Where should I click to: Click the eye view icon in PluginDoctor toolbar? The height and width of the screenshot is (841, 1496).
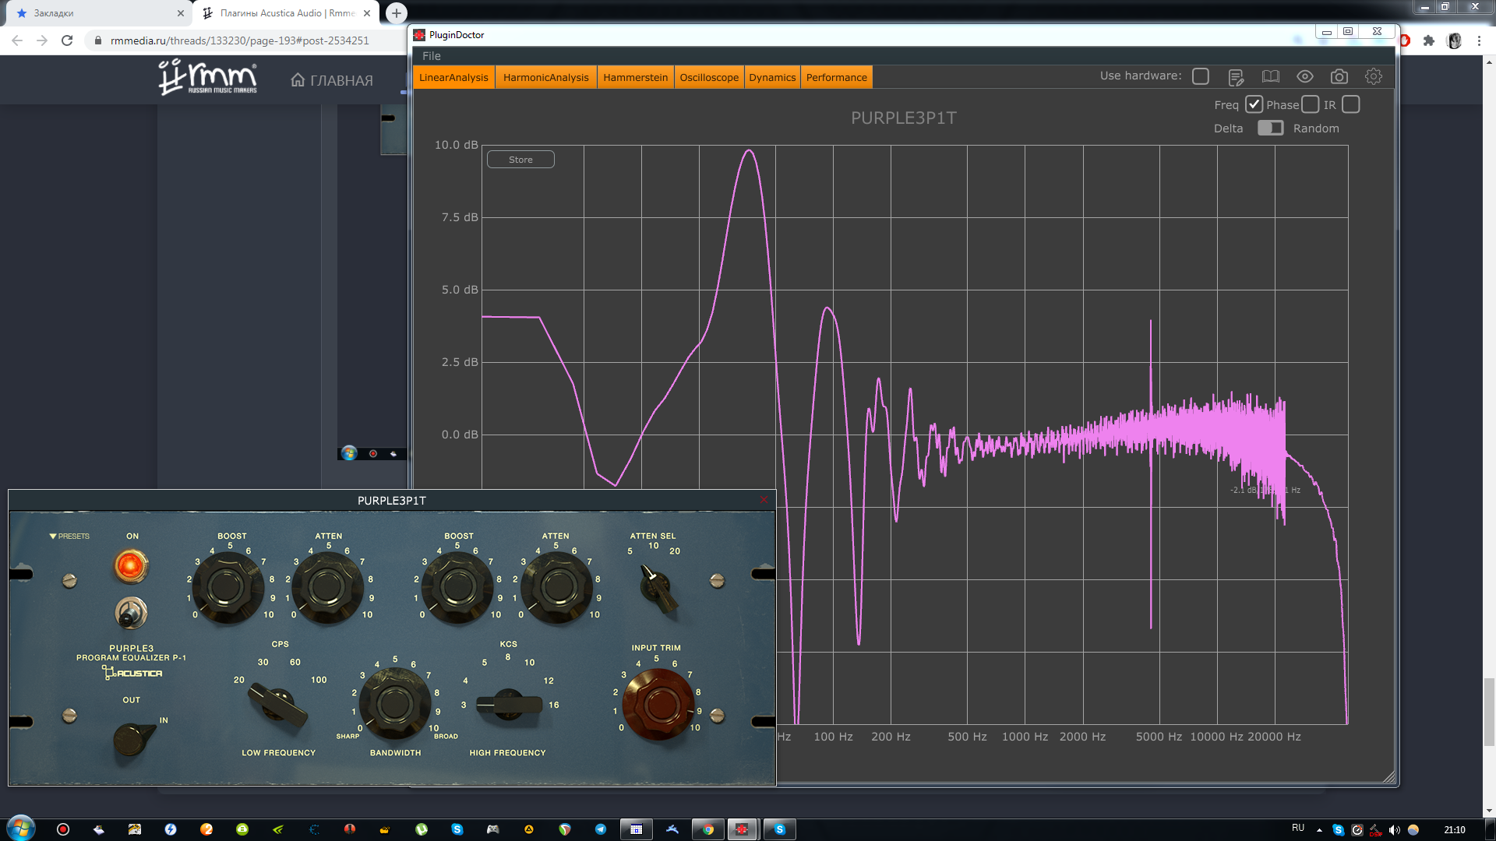pyautogui.click(x=1305, y=76)
